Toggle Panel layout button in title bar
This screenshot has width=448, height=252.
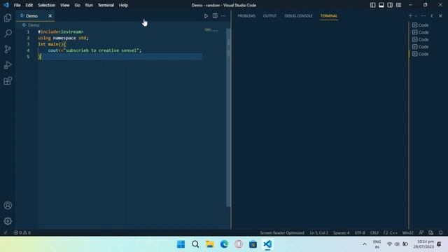[381, 5]
